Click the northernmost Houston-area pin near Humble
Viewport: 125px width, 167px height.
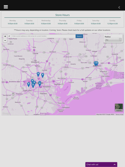click(x=38, y=74)
